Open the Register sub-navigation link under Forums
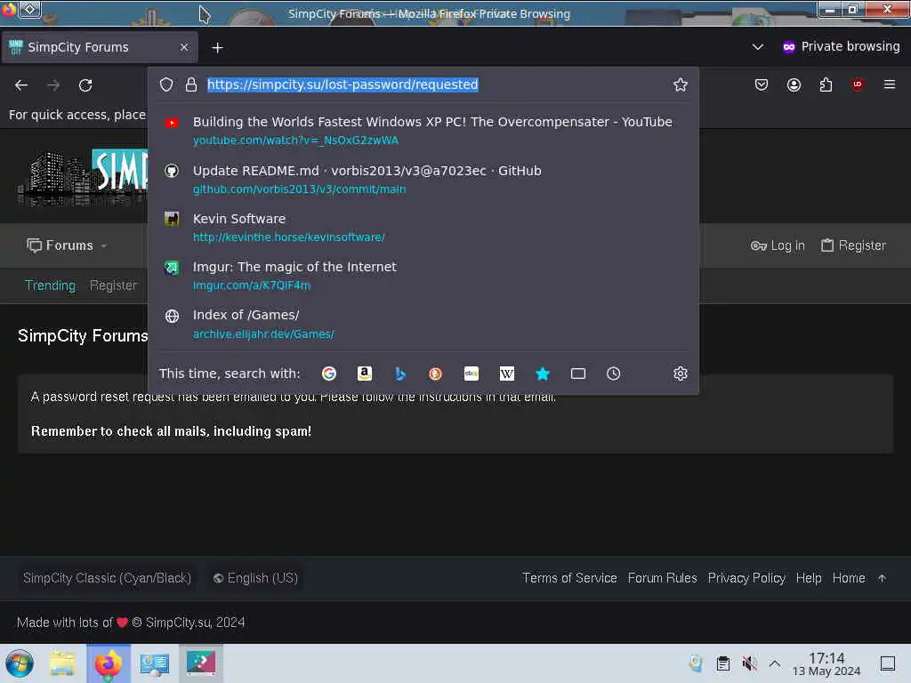Screen dimensions: 911x683 (113, 285)
